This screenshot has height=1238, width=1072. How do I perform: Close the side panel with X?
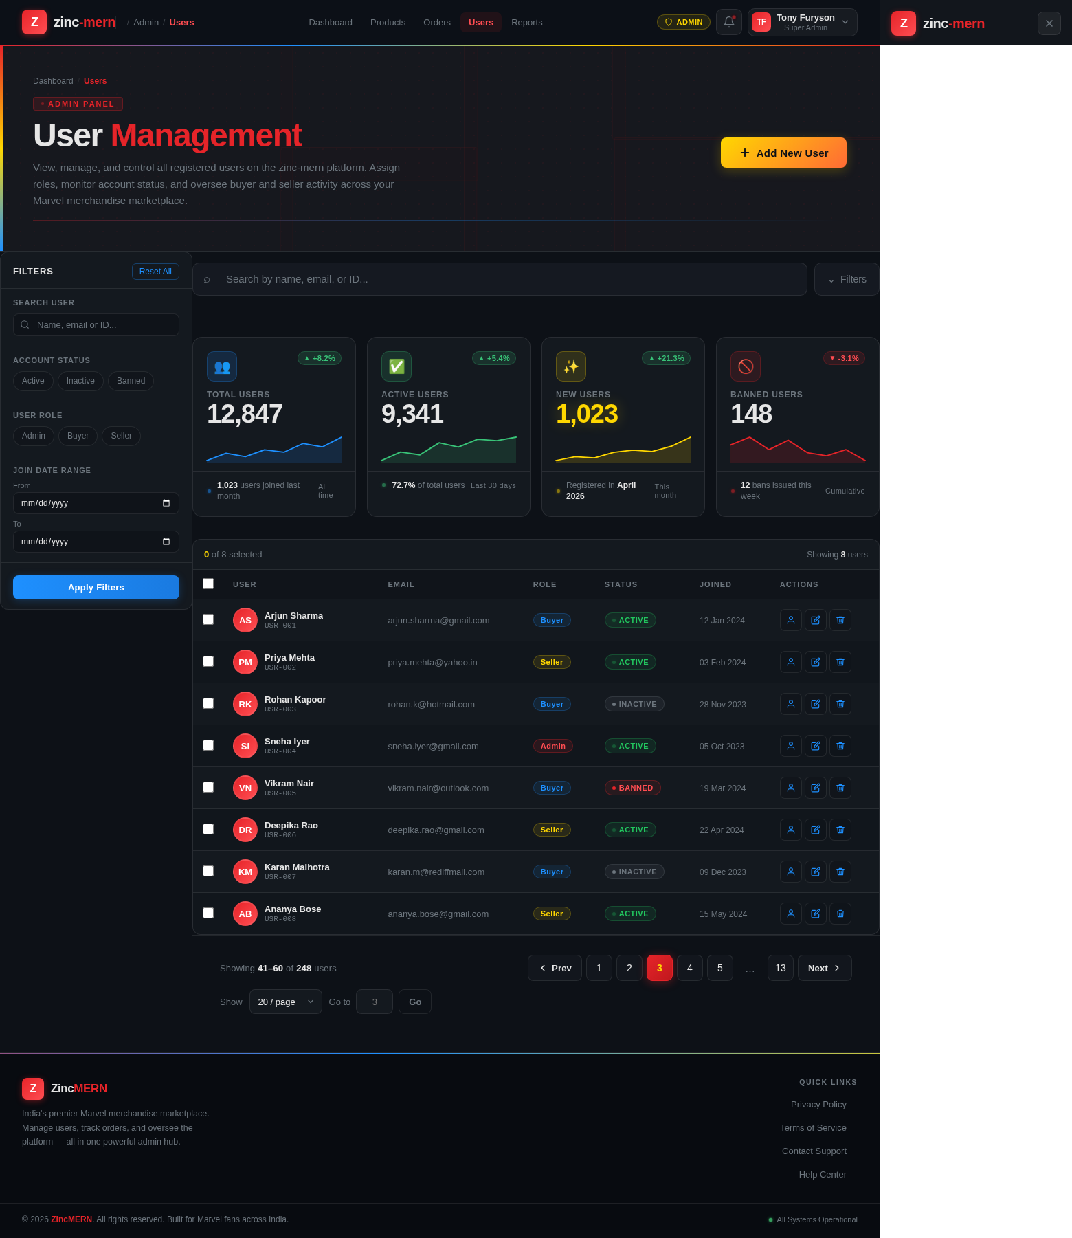1049,23
